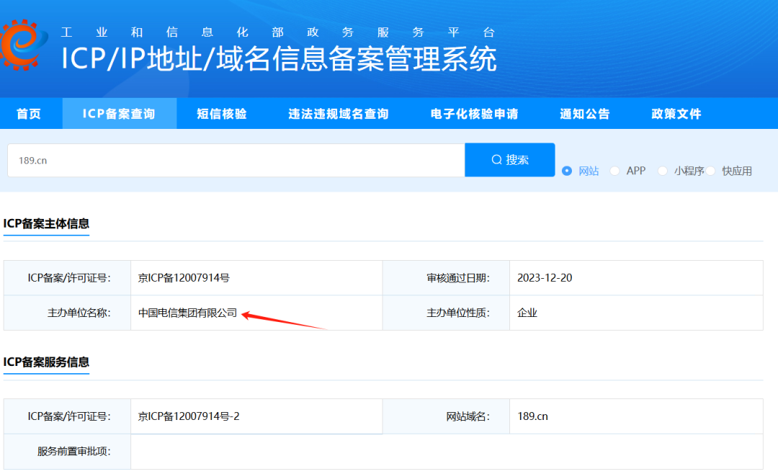Open the 通知公告 tab

[x=584, y=114]
